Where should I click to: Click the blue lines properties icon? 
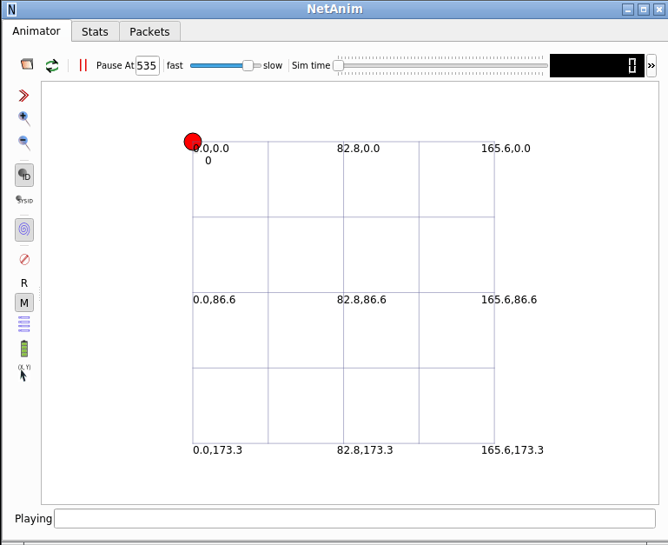(24, 324)
